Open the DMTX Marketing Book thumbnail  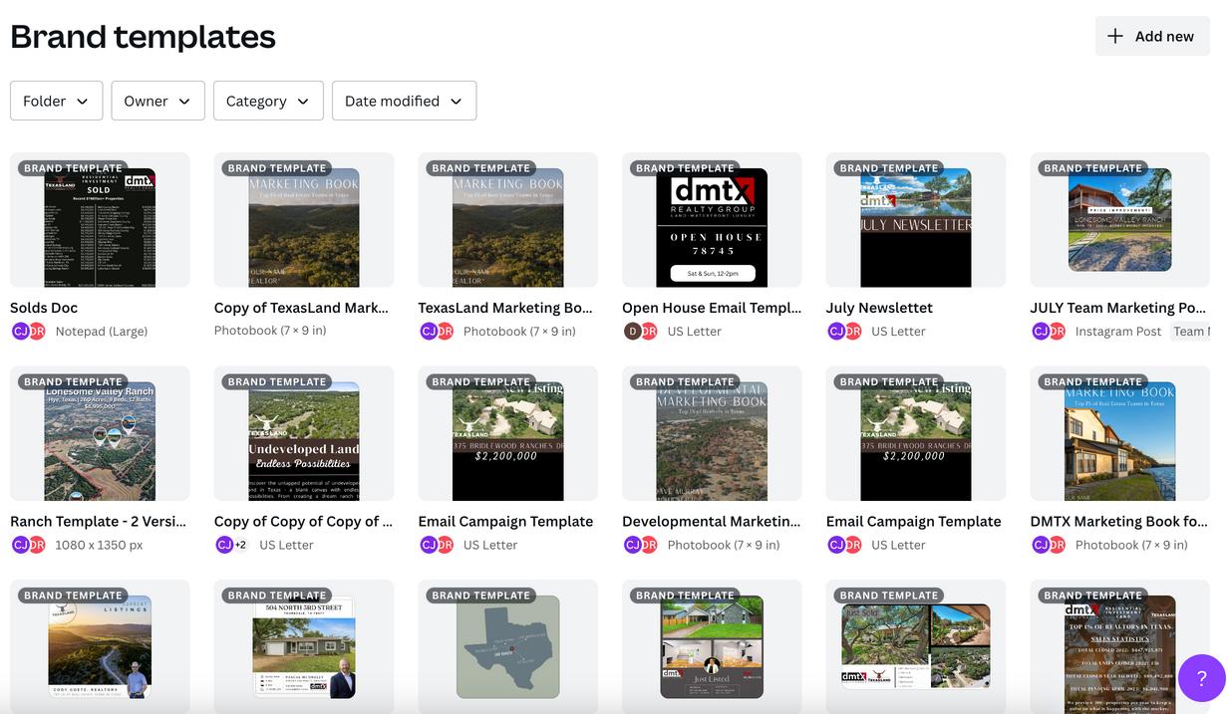coord(1119,433)
